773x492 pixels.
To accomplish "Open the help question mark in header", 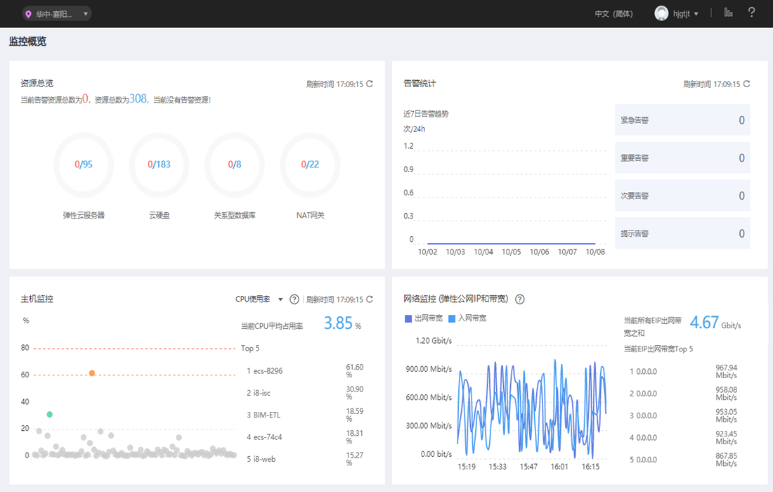I will click(x=751, y=13).
